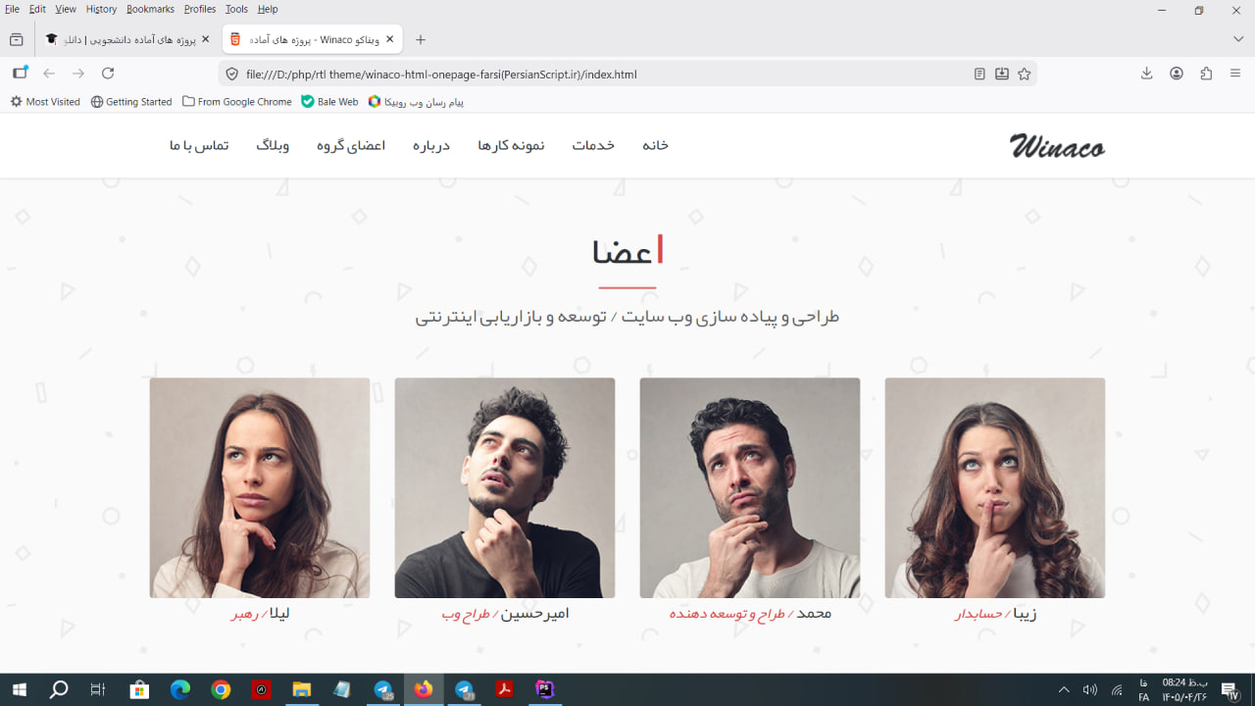The height and width of the screenshot is (706, 1255).
Task: Open the Bookmarks menu
Action: click(150, 9)
